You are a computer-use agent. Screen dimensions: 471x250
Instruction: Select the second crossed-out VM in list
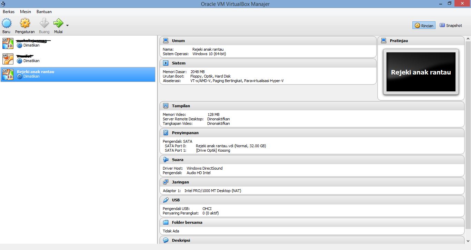click(78, 59)
